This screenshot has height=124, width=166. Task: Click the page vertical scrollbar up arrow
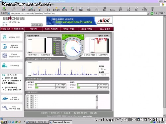click(164, 17)
